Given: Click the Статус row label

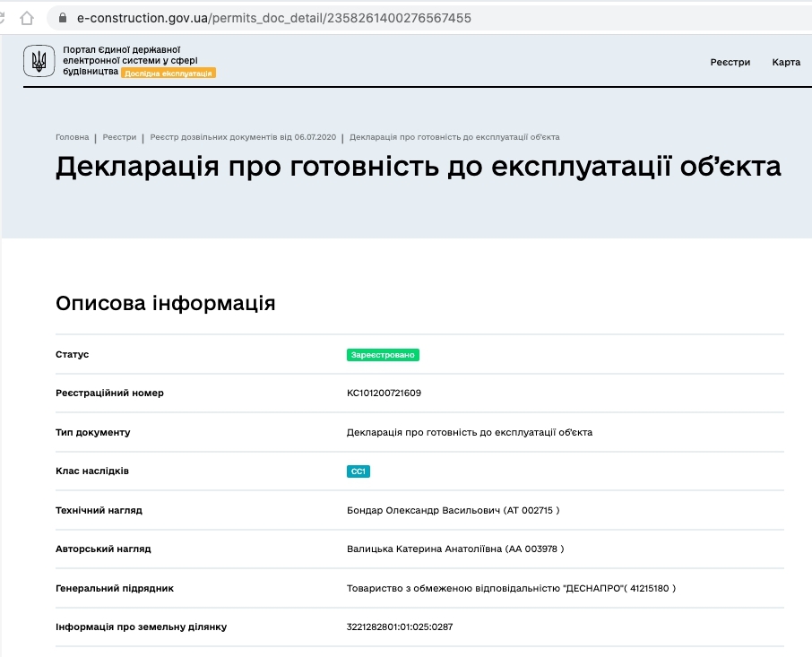Looking at the screenshot, I should pyautogui.click(x=72, y=355).
